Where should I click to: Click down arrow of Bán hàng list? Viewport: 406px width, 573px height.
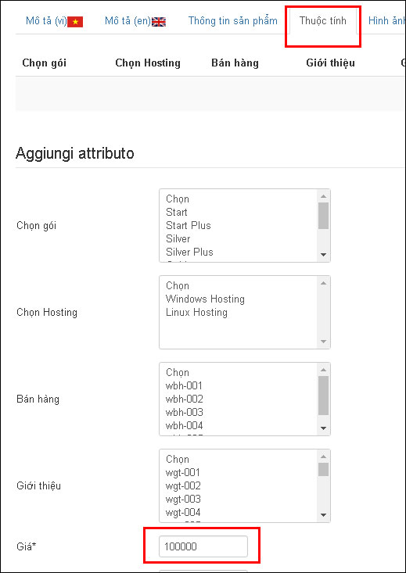coord(323,428)
